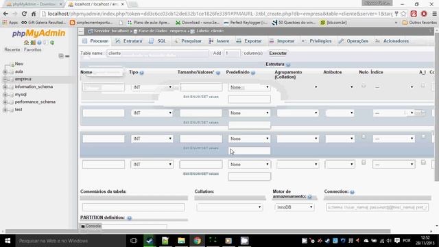Open the Tipo INT dropdown in second row

152,113
